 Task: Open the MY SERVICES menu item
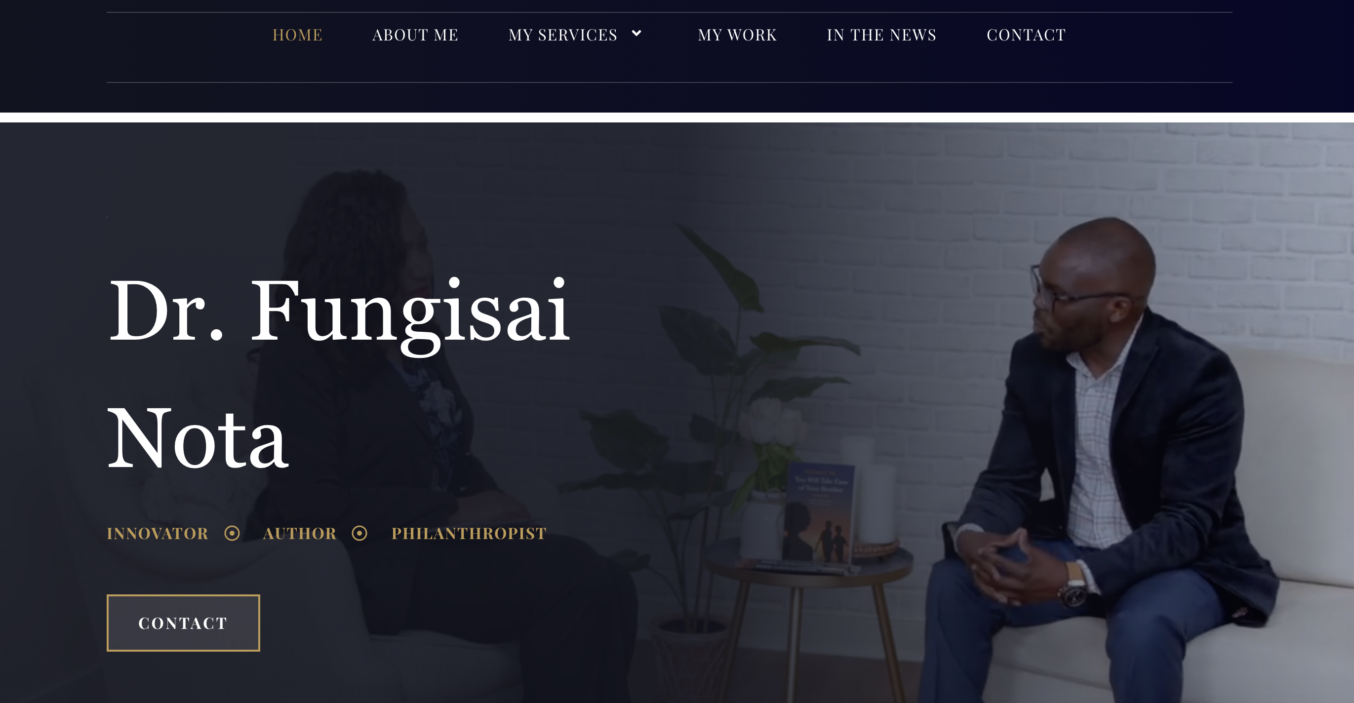click(562, 35)
